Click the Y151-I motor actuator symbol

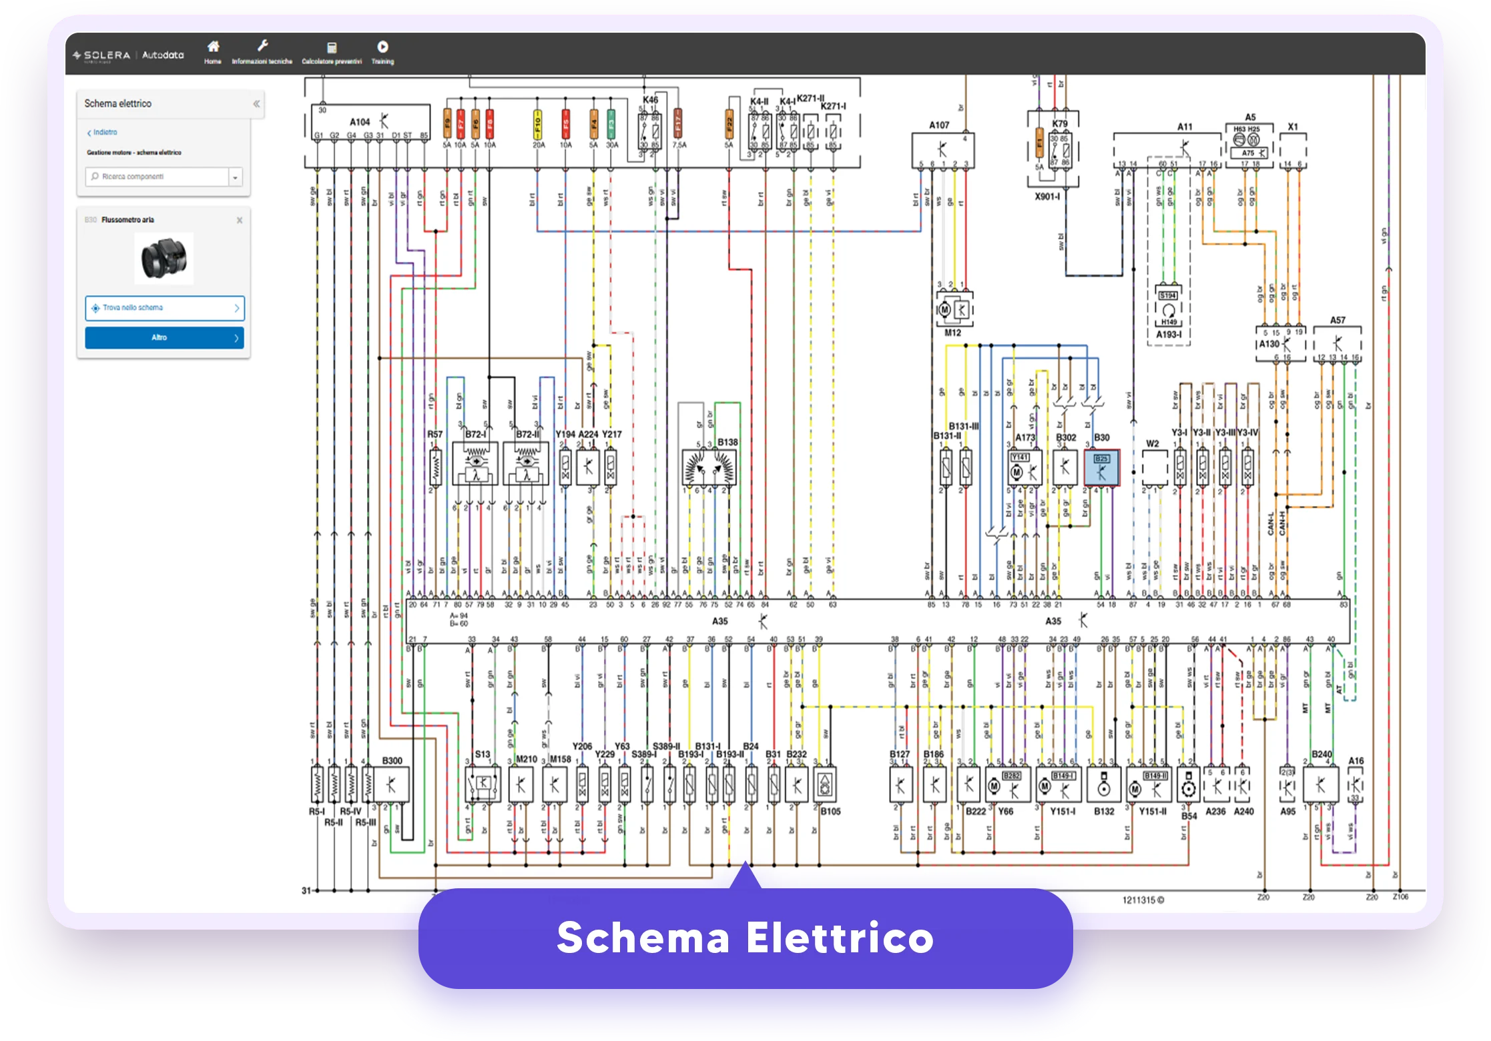click(x=1059, y=785)
